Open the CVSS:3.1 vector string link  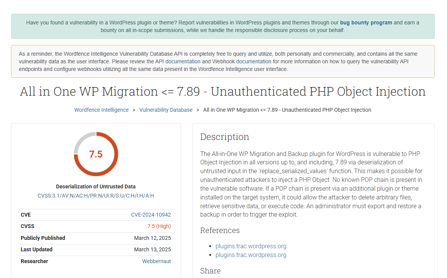[x=96, y=196]
